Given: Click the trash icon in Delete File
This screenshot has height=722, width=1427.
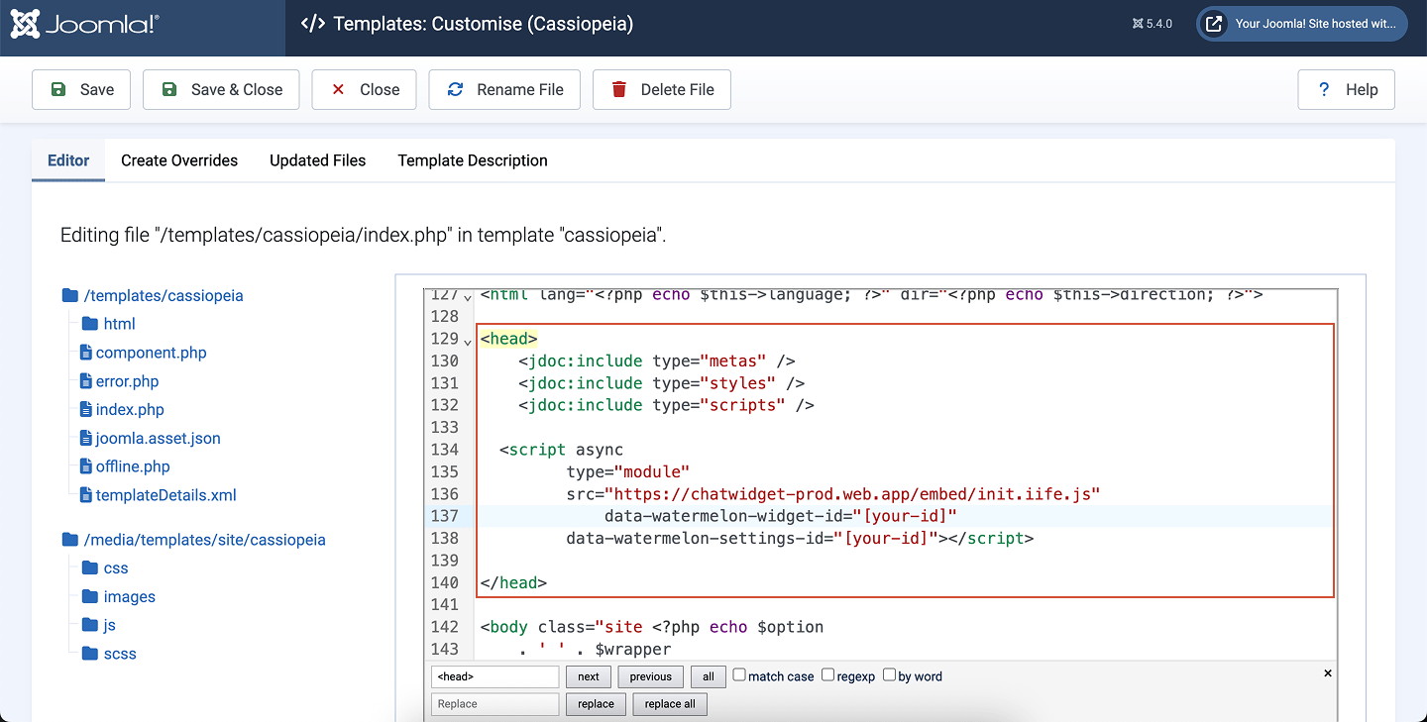Looking at the screenshot, I should [619, 89].
